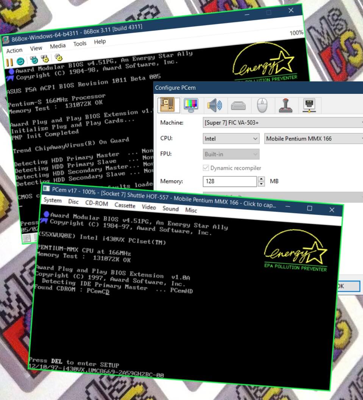363x400 pixels.
Task: Open the Media menu in 86Box
Action: coord(58,46)
